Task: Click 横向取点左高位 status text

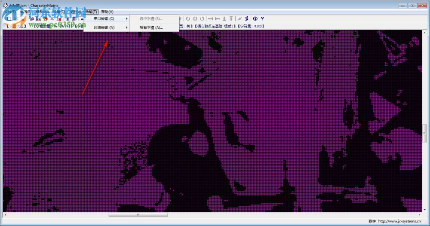Action: tap(210, 26)
